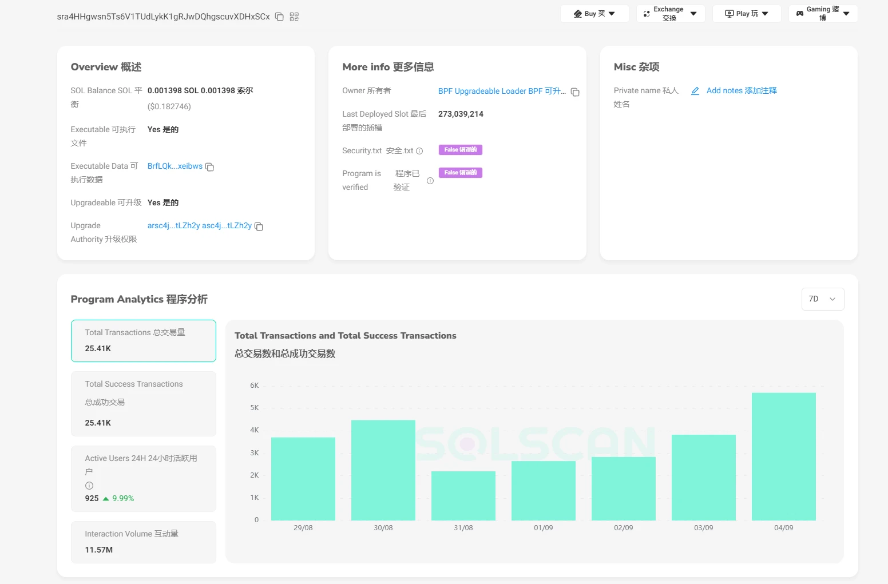Image resolution: width=888 pixels, height=584 pixels.
Task: Click the pencil icon beside Add notes
Action: pyautogui.click(x=695, y=91)
